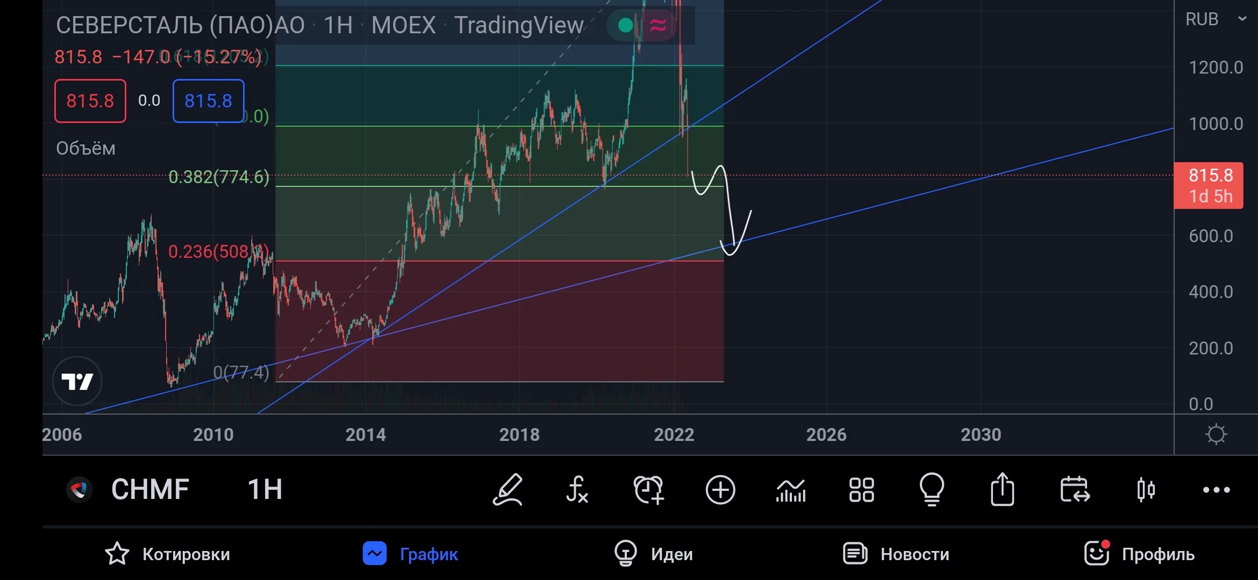
Task: Tap the ideas lightbulb toolbar icon
Action: tap(932, 489)
